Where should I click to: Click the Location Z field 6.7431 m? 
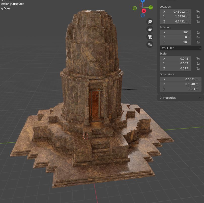pyautogui.click(x=175, y=21)
